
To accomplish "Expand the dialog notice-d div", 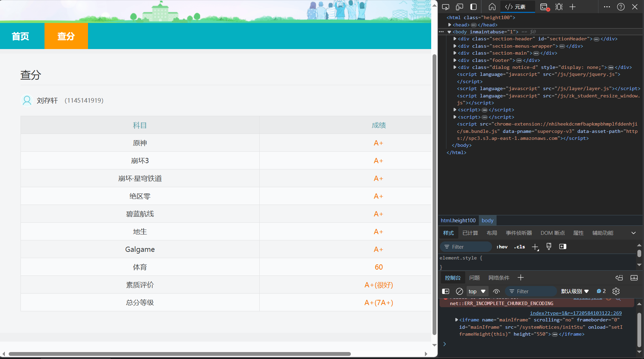I will coord(455,67).
